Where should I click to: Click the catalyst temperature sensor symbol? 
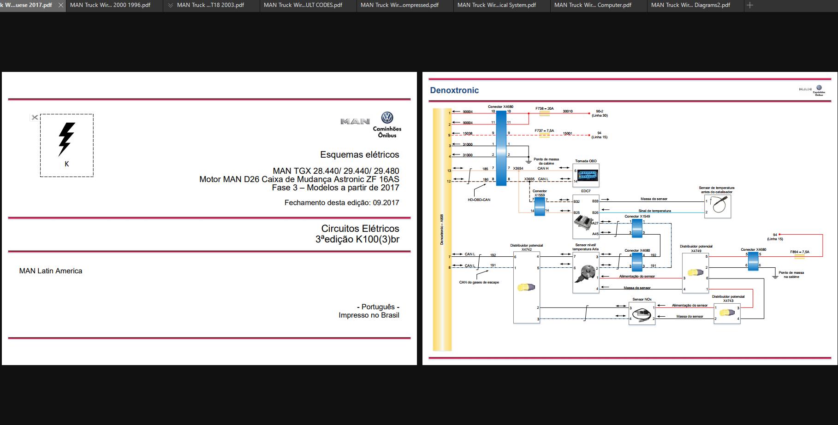[718, 207]
